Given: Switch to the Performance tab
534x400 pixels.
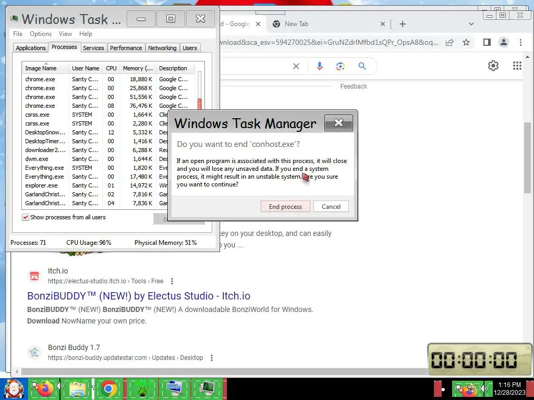Looking at the screenshot, I should (126, 48).
